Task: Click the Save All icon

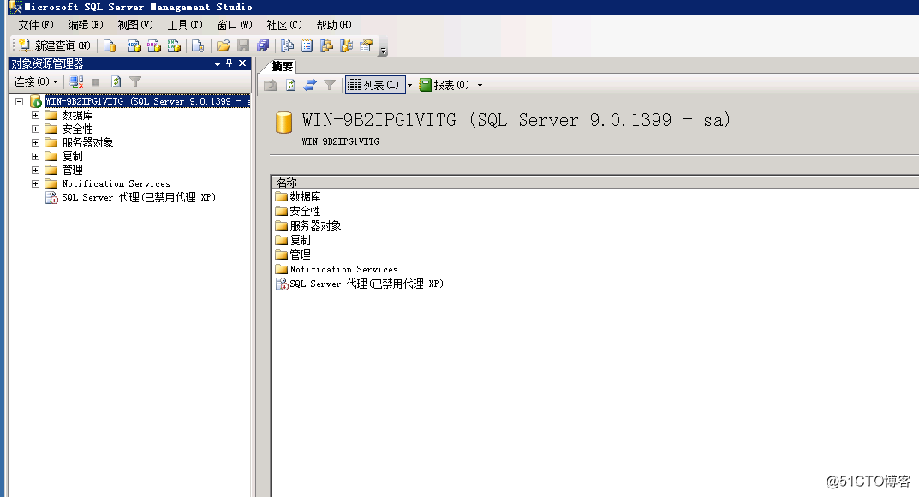Action: click(263, 45)
